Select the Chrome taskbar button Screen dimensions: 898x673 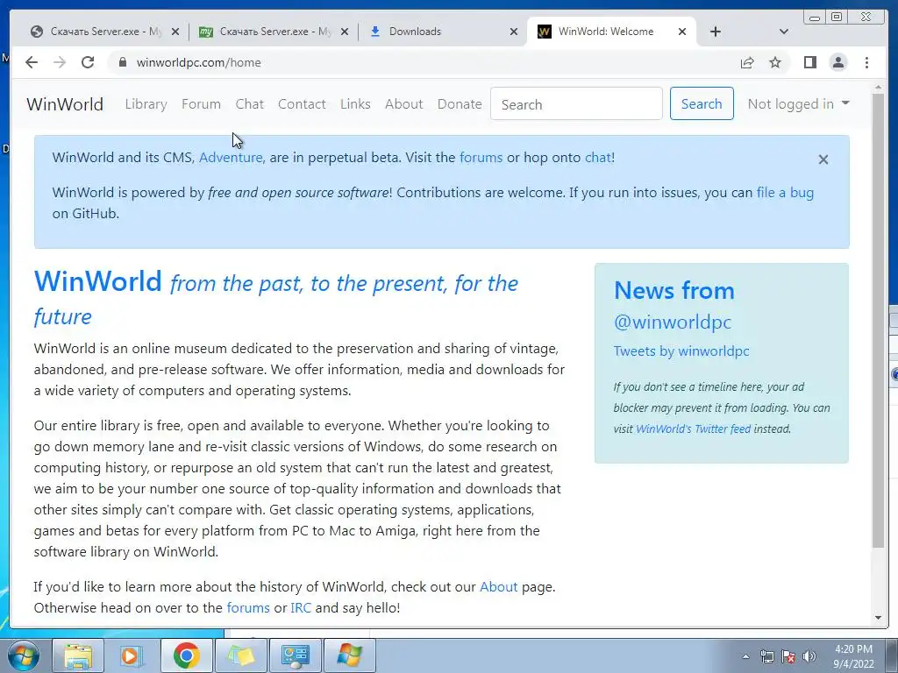coord(186,655)
